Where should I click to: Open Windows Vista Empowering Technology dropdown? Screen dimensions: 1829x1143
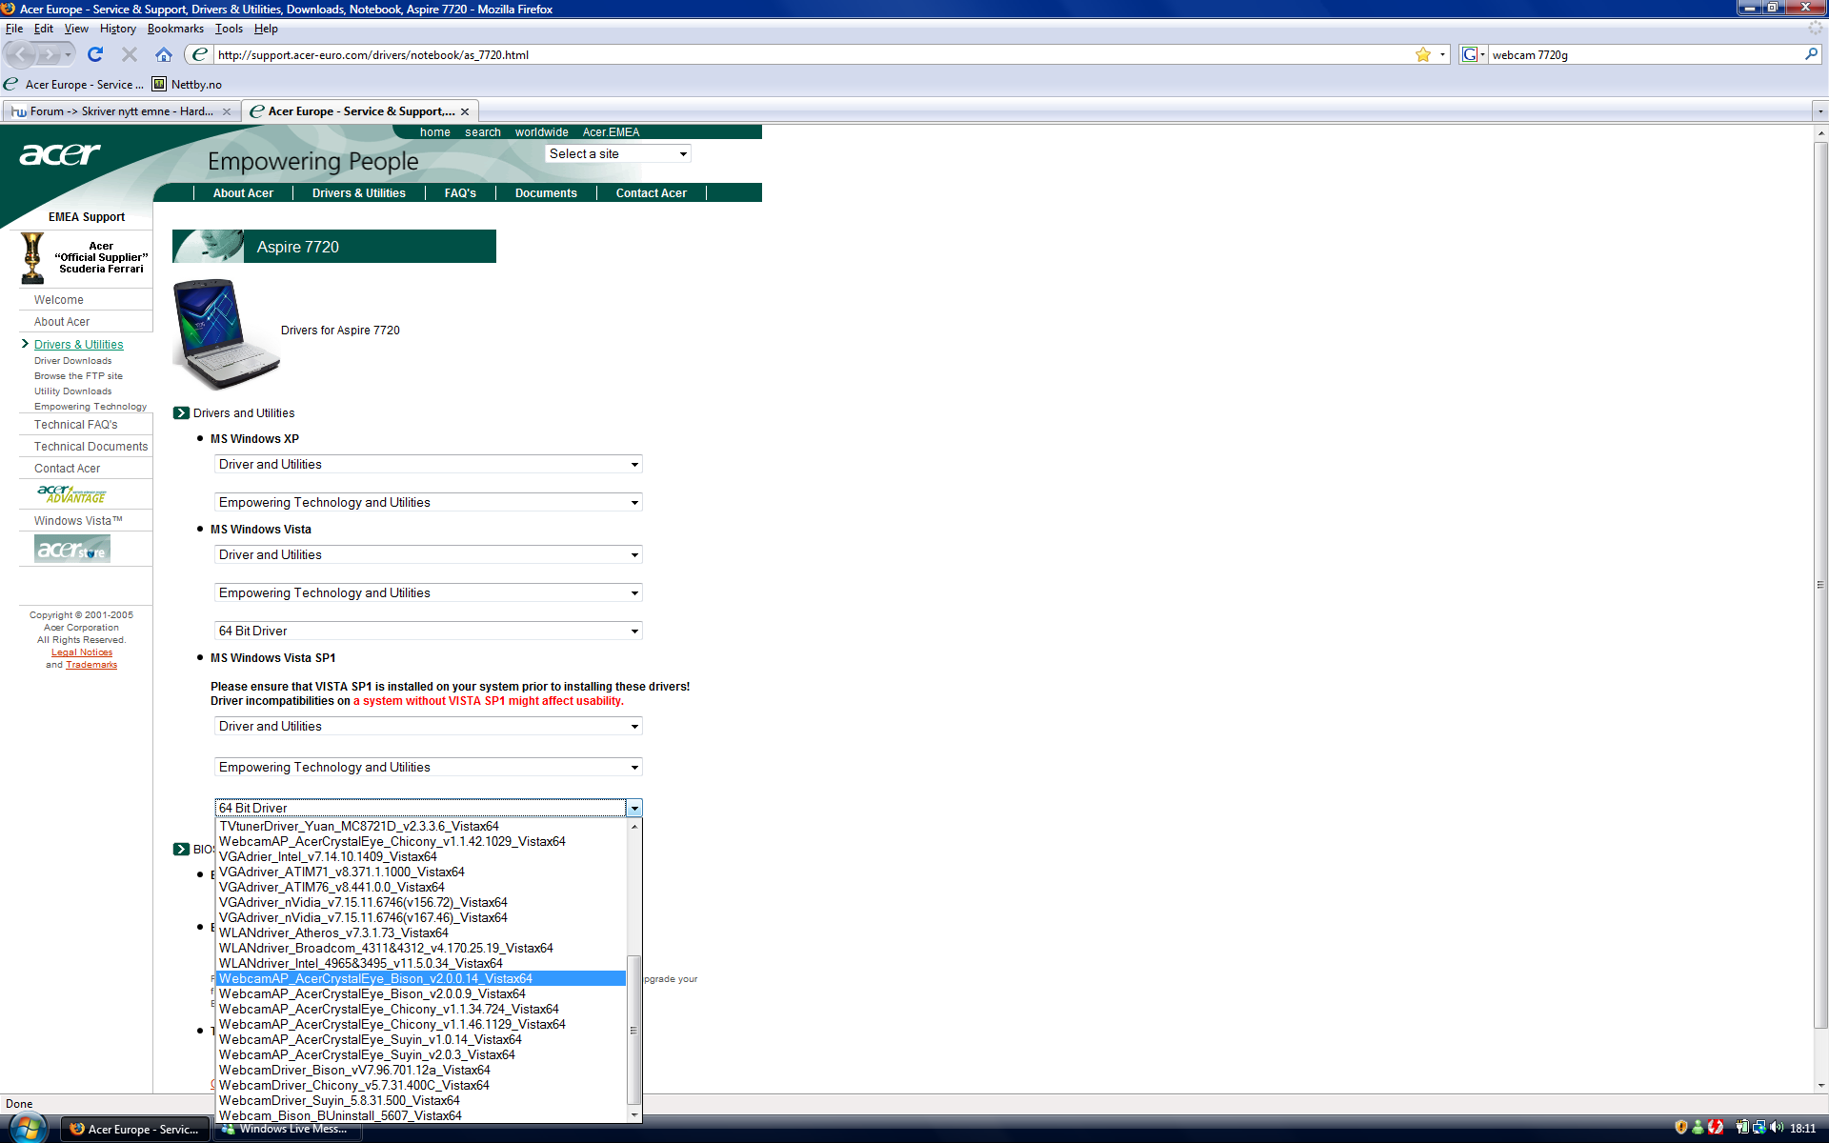429,592
